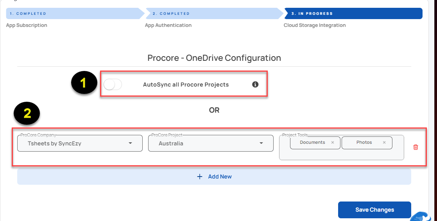Image resolution: width=437 pixels, height=221 pixels.
Task: Toggle AutoSync all Procore Projects switch
Action: tap(113, 85)
